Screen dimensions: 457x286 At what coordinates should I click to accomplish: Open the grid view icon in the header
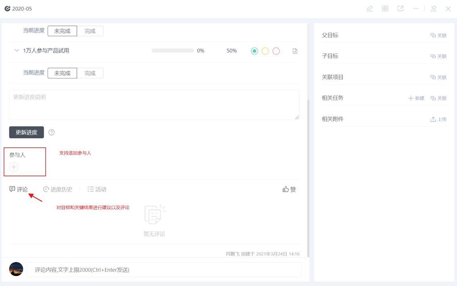385,8
